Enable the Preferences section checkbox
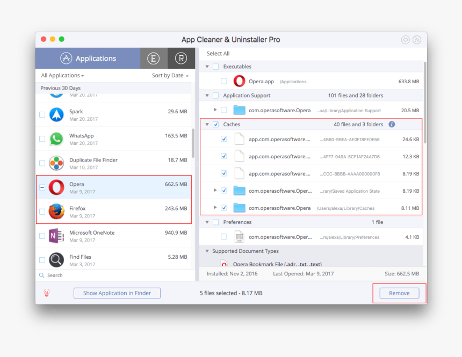 216,222
